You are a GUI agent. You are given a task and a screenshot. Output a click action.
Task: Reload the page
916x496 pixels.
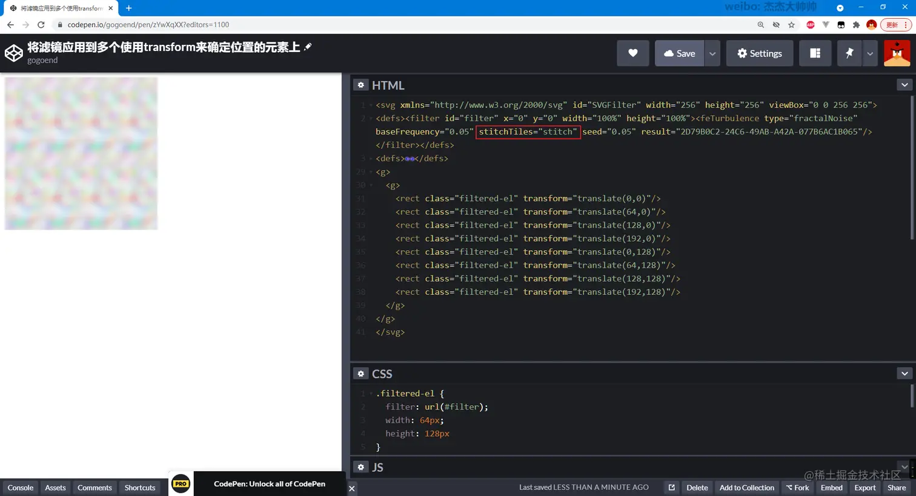coord(41,25)
